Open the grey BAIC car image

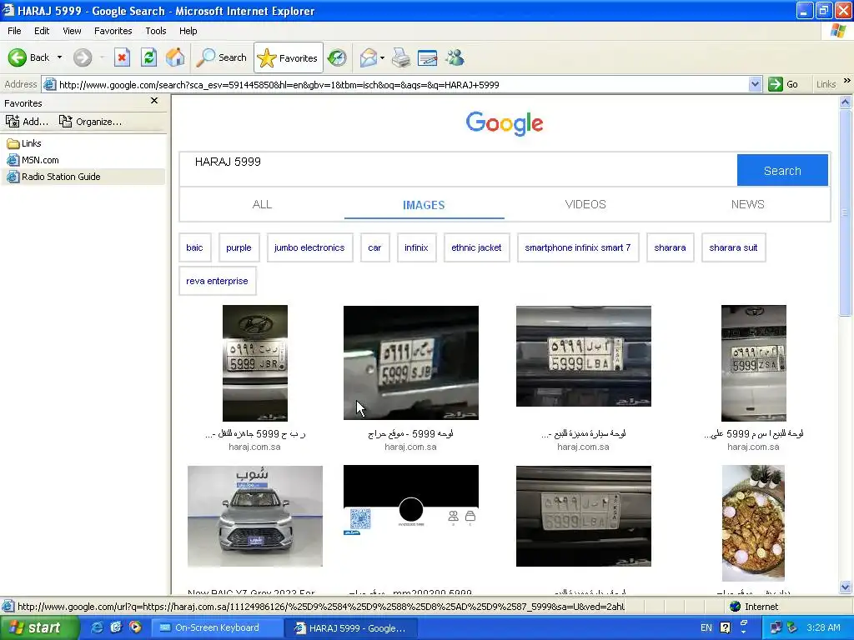[255, 516]
